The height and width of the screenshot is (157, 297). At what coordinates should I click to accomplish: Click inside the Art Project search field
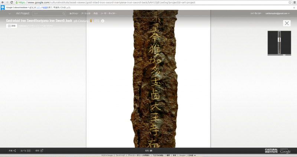[x=47, y=13]
